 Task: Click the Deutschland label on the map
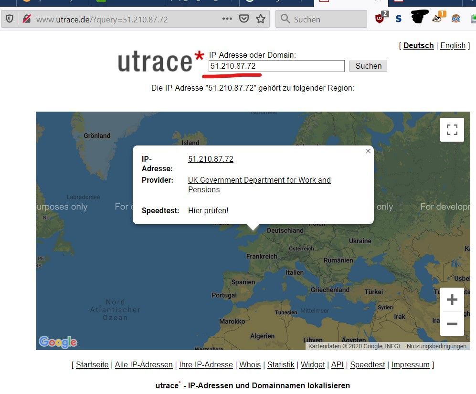point(285,230)
